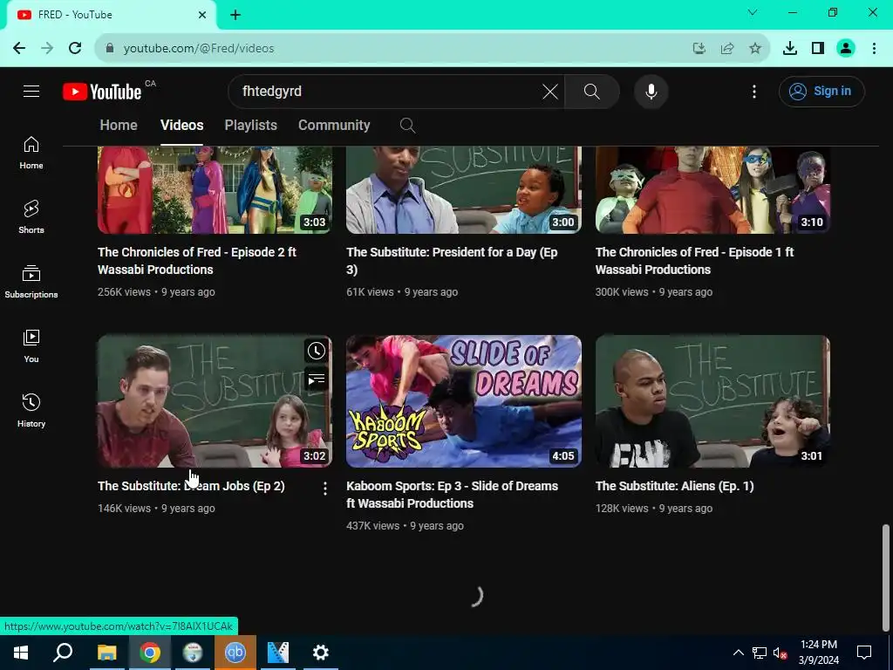Open Home in the left sidebar
Image resolution: width=893 pixels, height=670 pixels.
point(31,153)
